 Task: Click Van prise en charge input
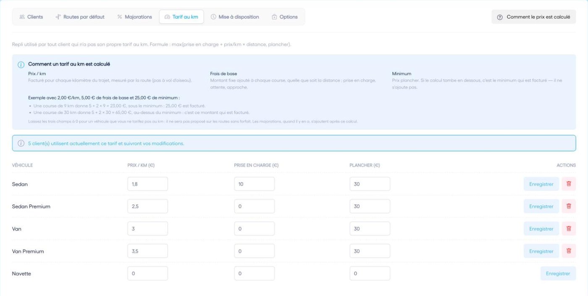pyautogui.click(x=255, y=229)
